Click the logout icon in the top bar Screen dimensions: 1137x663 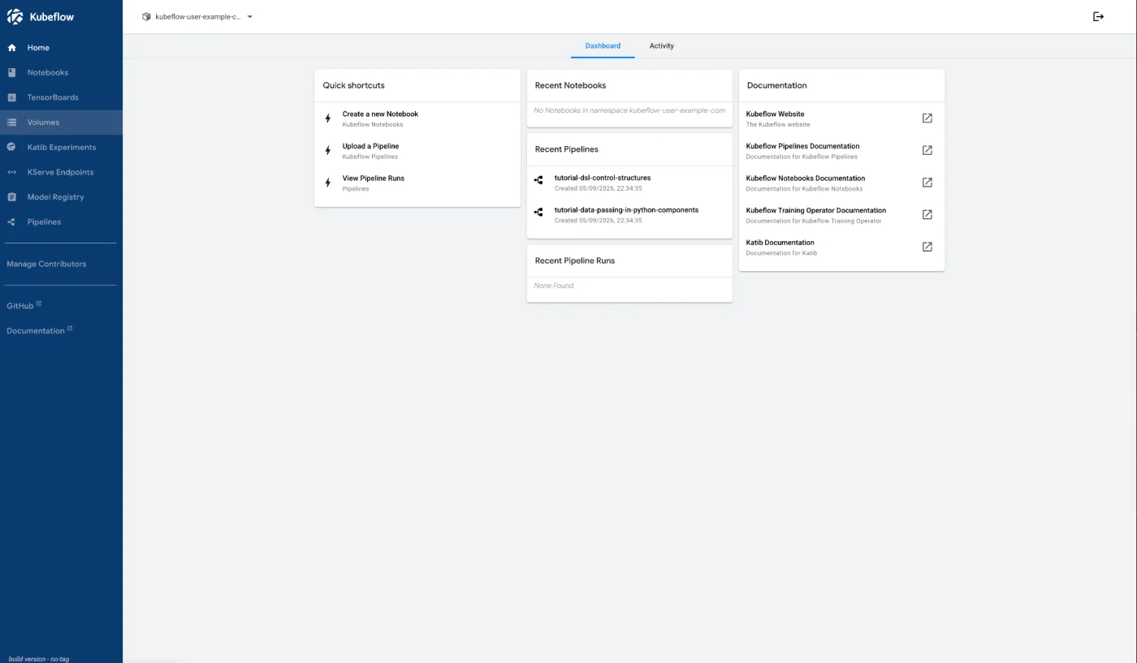point(1099,16)
